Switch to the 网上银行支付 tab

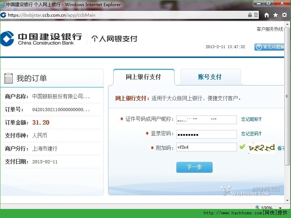[x=143, y=77]
